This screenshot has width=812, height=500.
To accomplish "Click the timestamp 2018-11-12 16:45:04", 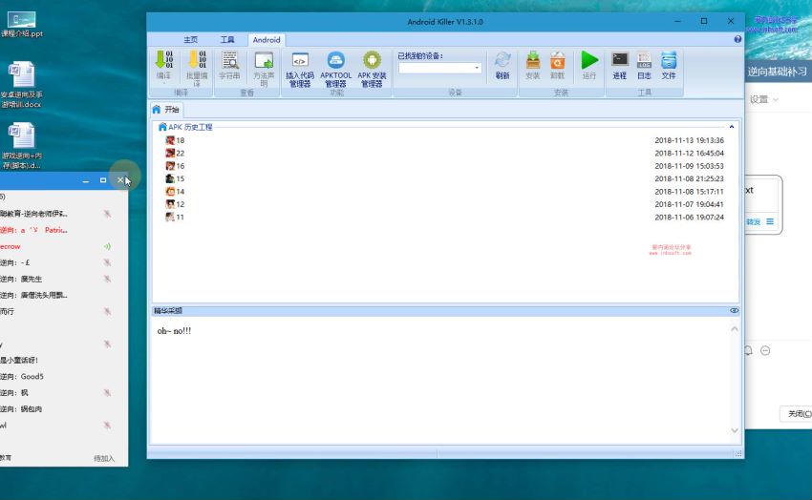I will pos(689,153).
